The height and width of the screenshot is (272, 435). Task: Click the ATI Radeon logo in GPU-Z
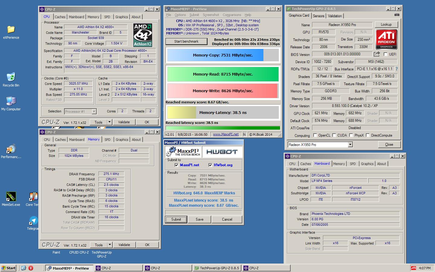pos(386,39)
